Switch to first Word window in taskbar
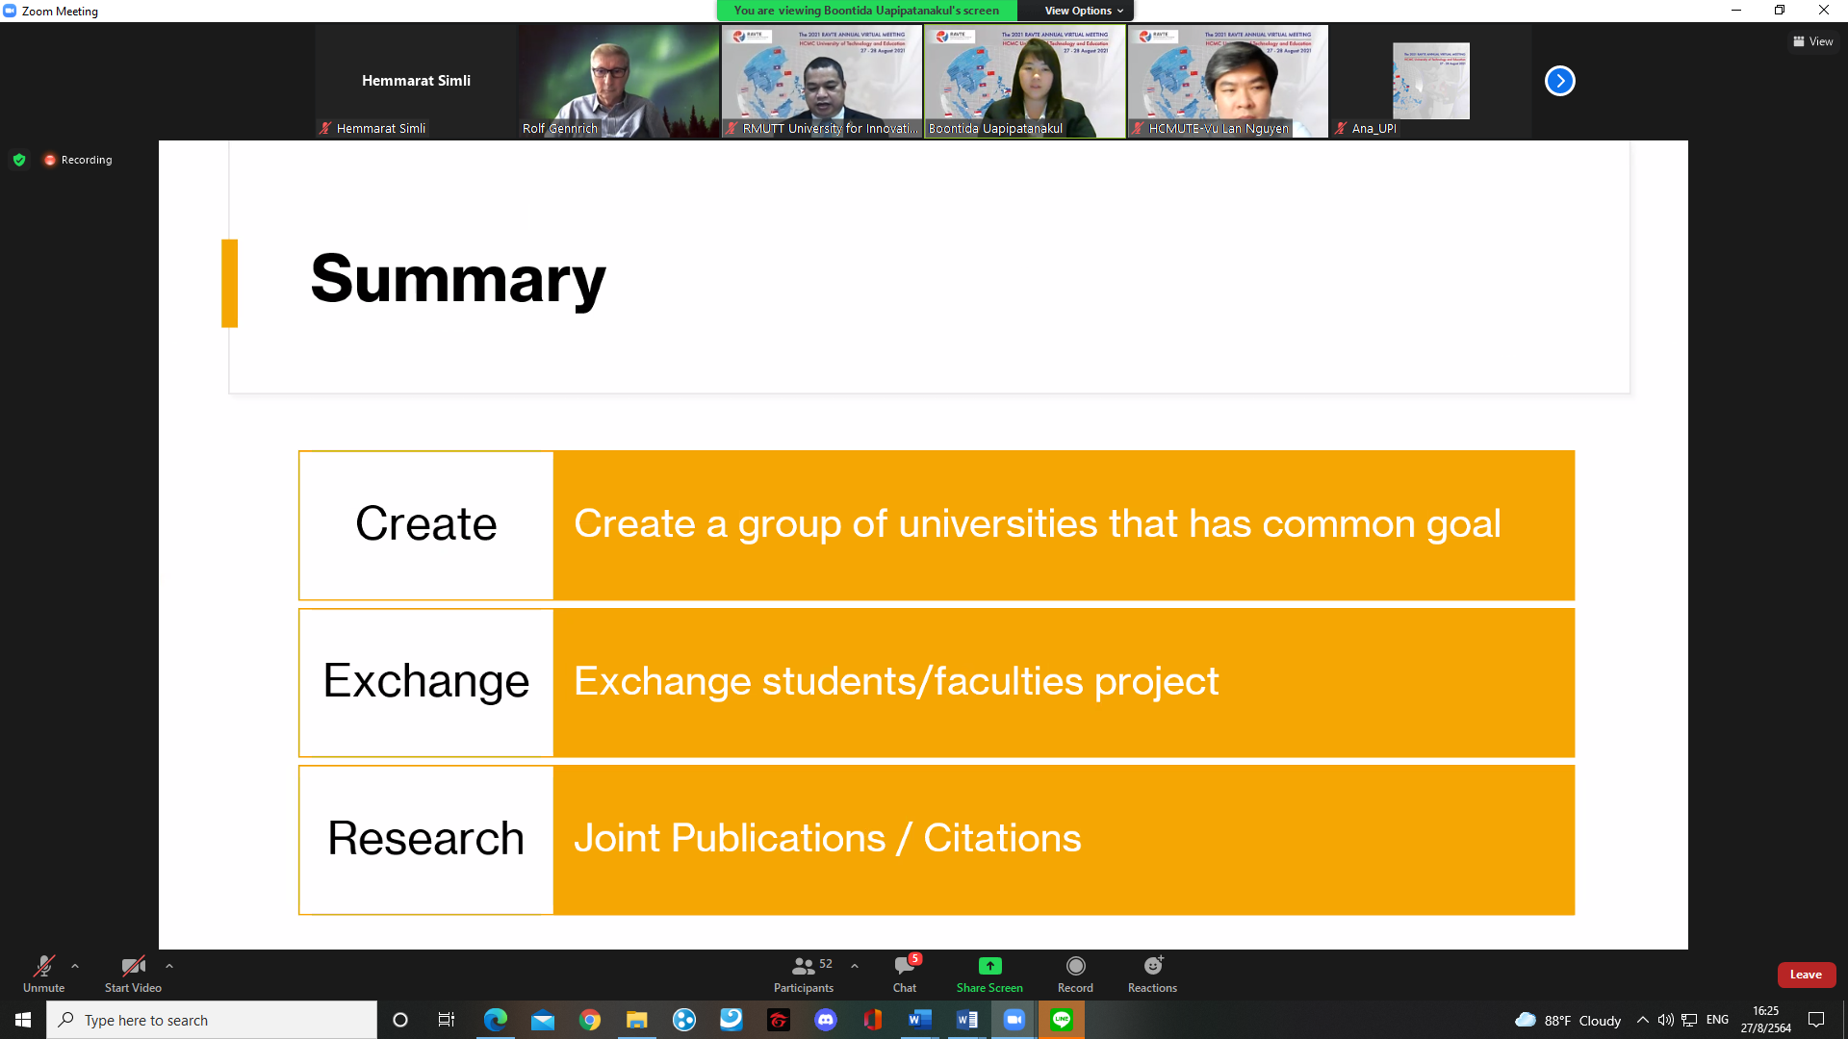 point(920,1020)
